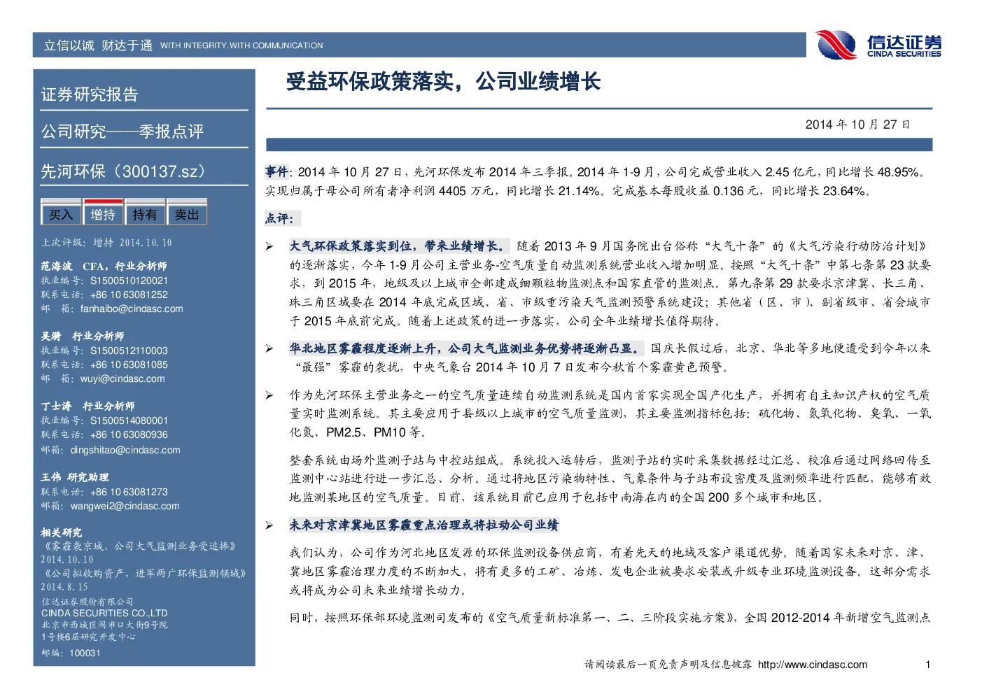The image size is (982, 694).
Task: Open the email fanhaibo@cindasc.com
Action: point(132,309)
